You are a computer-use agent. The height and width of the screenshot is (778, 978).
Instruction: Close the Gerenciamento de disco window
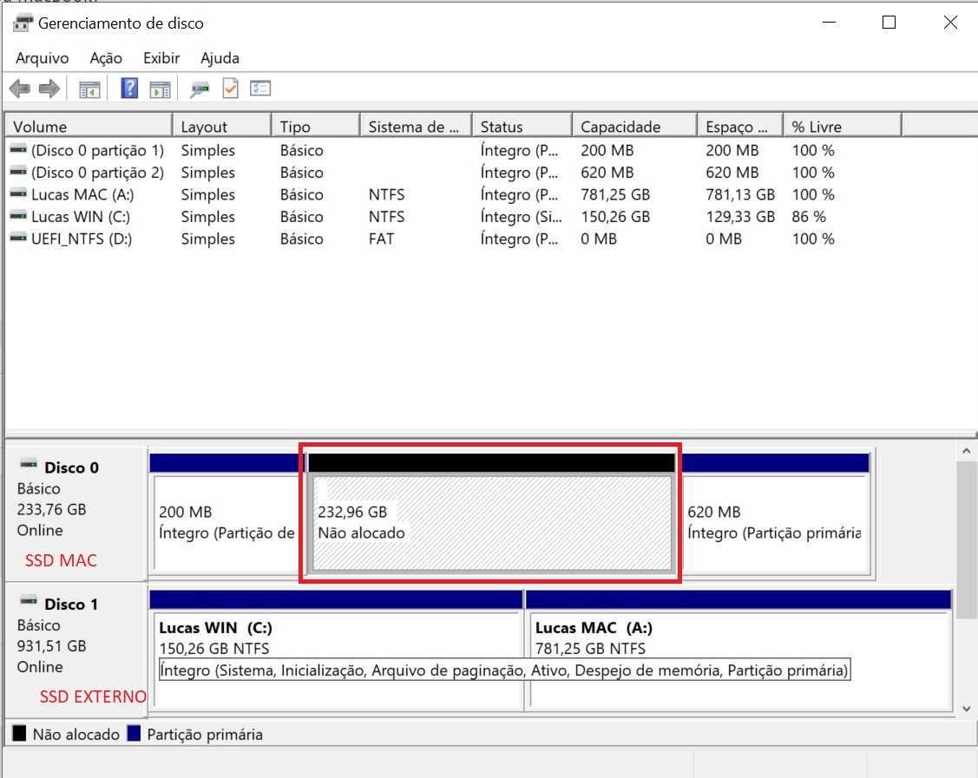950,23
